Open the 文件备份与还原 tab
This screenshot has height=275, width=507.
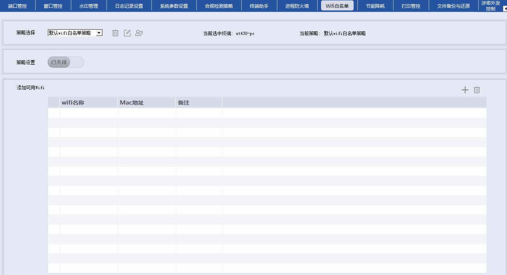[454, 6]
